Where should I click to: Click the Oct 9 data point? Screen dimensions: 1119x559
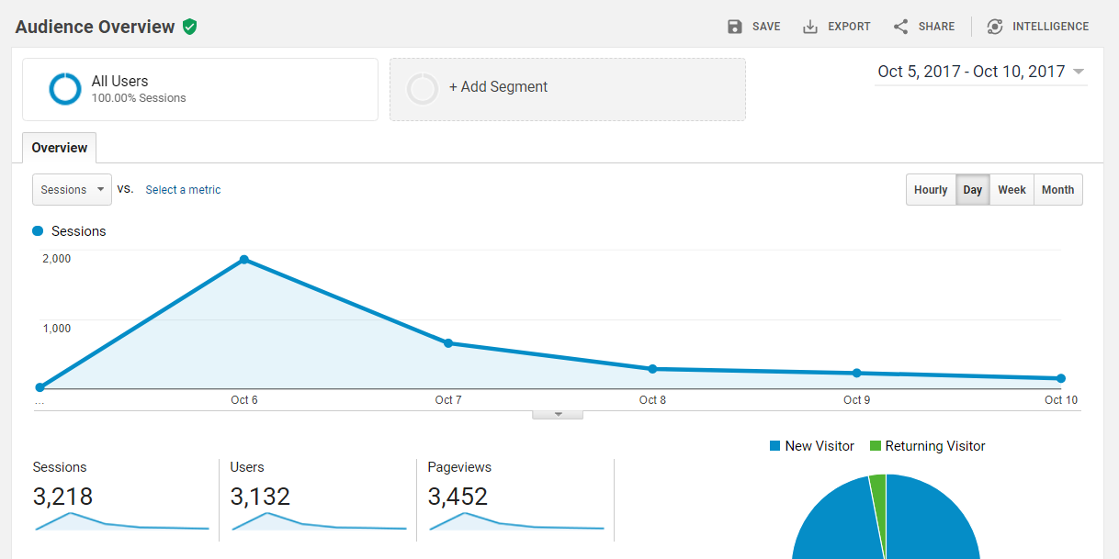pyautogui.click(x=856, y=373)
